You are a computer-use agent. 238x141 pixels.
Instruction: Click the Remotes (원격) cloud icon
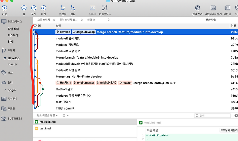pos(4,82)
